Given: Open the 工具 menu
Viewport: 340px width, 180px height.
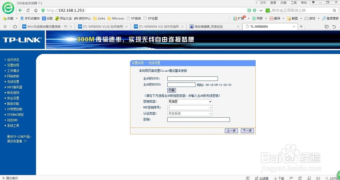Looking at the screenshot, I should [294, 3].
